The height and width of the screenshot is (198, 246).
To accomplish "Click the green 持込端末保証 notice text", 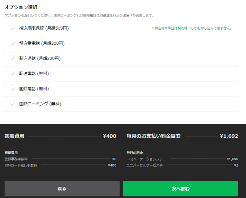I will pos(192,28).
